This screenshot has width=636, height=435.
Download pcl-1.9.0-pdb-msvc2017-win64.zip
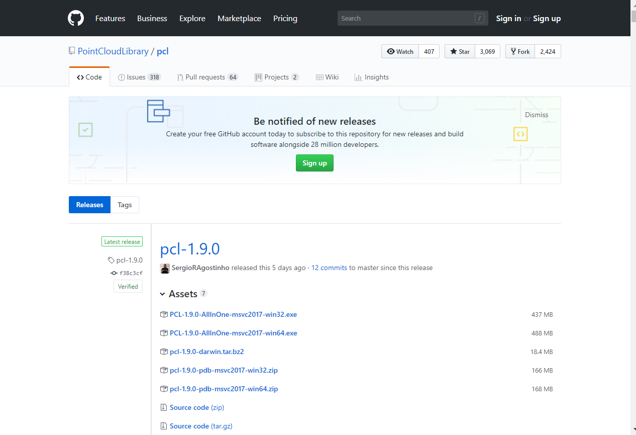tap(224, 389)
